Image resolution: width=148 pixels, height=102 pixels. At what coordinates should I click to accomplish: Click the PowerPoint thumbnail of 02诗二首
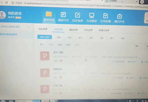[x=45, y=89]
